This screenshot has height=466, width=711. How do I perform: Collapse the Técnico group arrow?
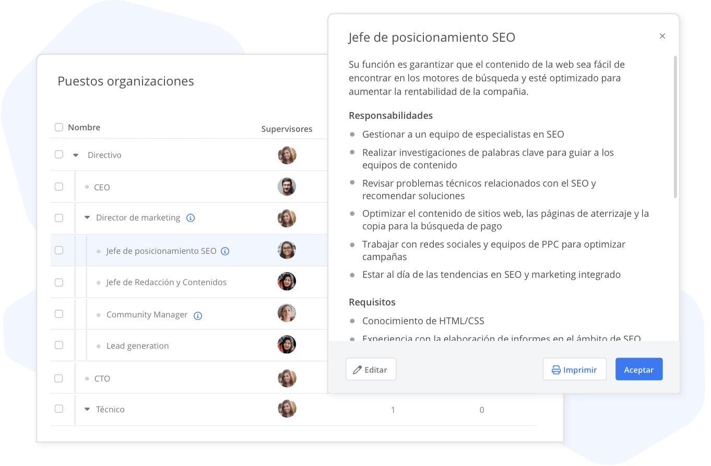click(87, 410)
